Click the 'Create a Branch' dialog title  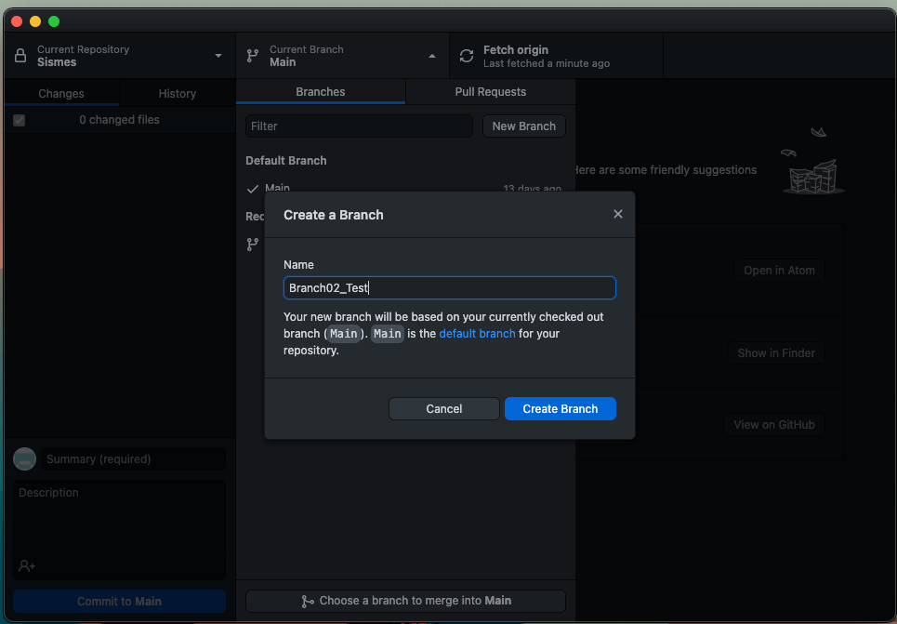[334, 215]
